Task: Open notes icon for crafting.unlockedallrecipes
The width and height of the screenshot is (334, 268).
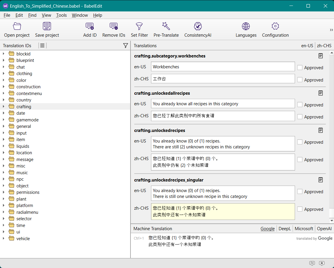Action: 321,93
